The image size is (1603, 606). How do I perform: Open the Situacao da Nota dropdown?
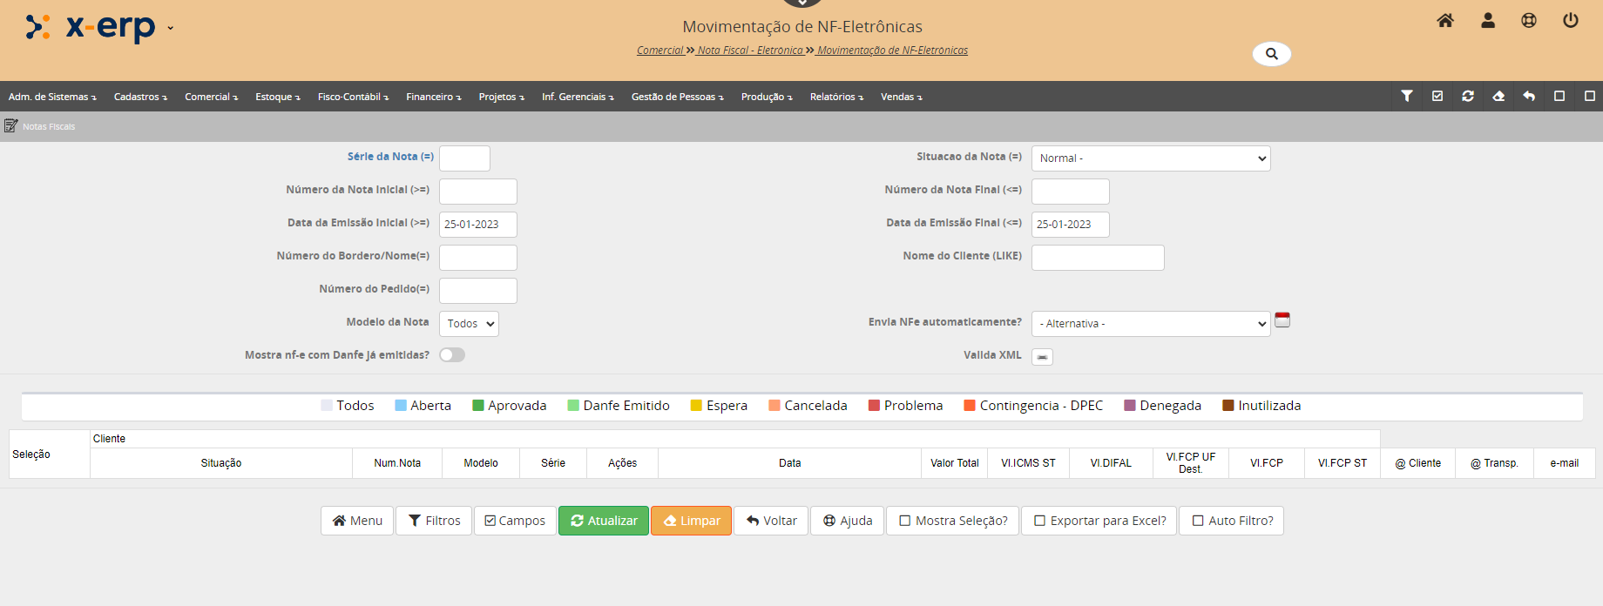[1150, 158]
